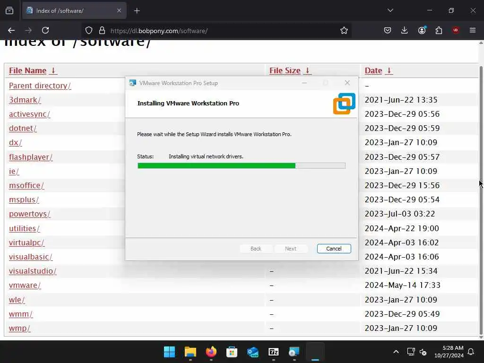The image size is (484, 363).
Task: Open the virtualpc folder
Action: pyautogui.click(x=26, y=242)
